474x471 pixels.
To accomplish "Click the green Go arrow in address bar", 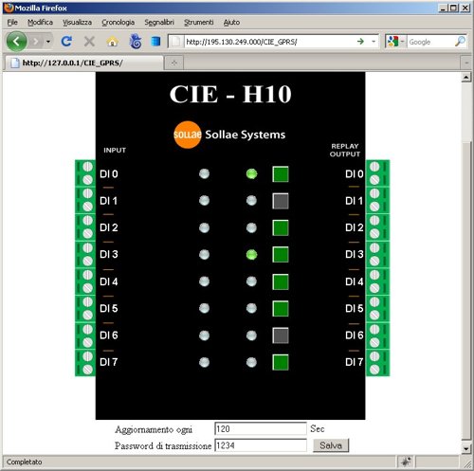I will click(x=360, y=42).
